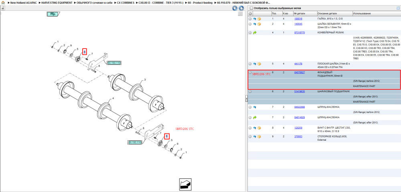The height and width of the screenshot is (192, 401).
Task: Click blue arrow icon for part 120259
Action: (255, 128)
